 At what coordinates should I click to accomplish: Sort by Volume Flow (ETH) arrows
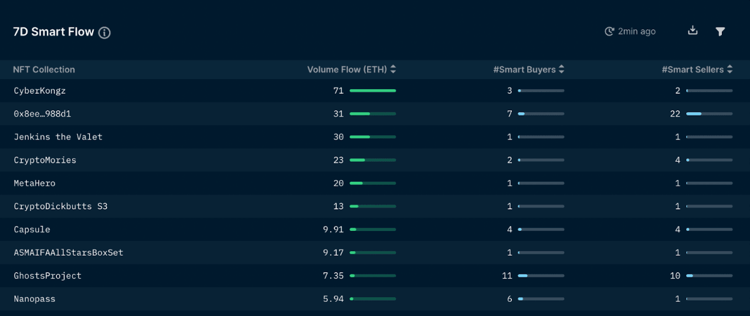[393, 69]
